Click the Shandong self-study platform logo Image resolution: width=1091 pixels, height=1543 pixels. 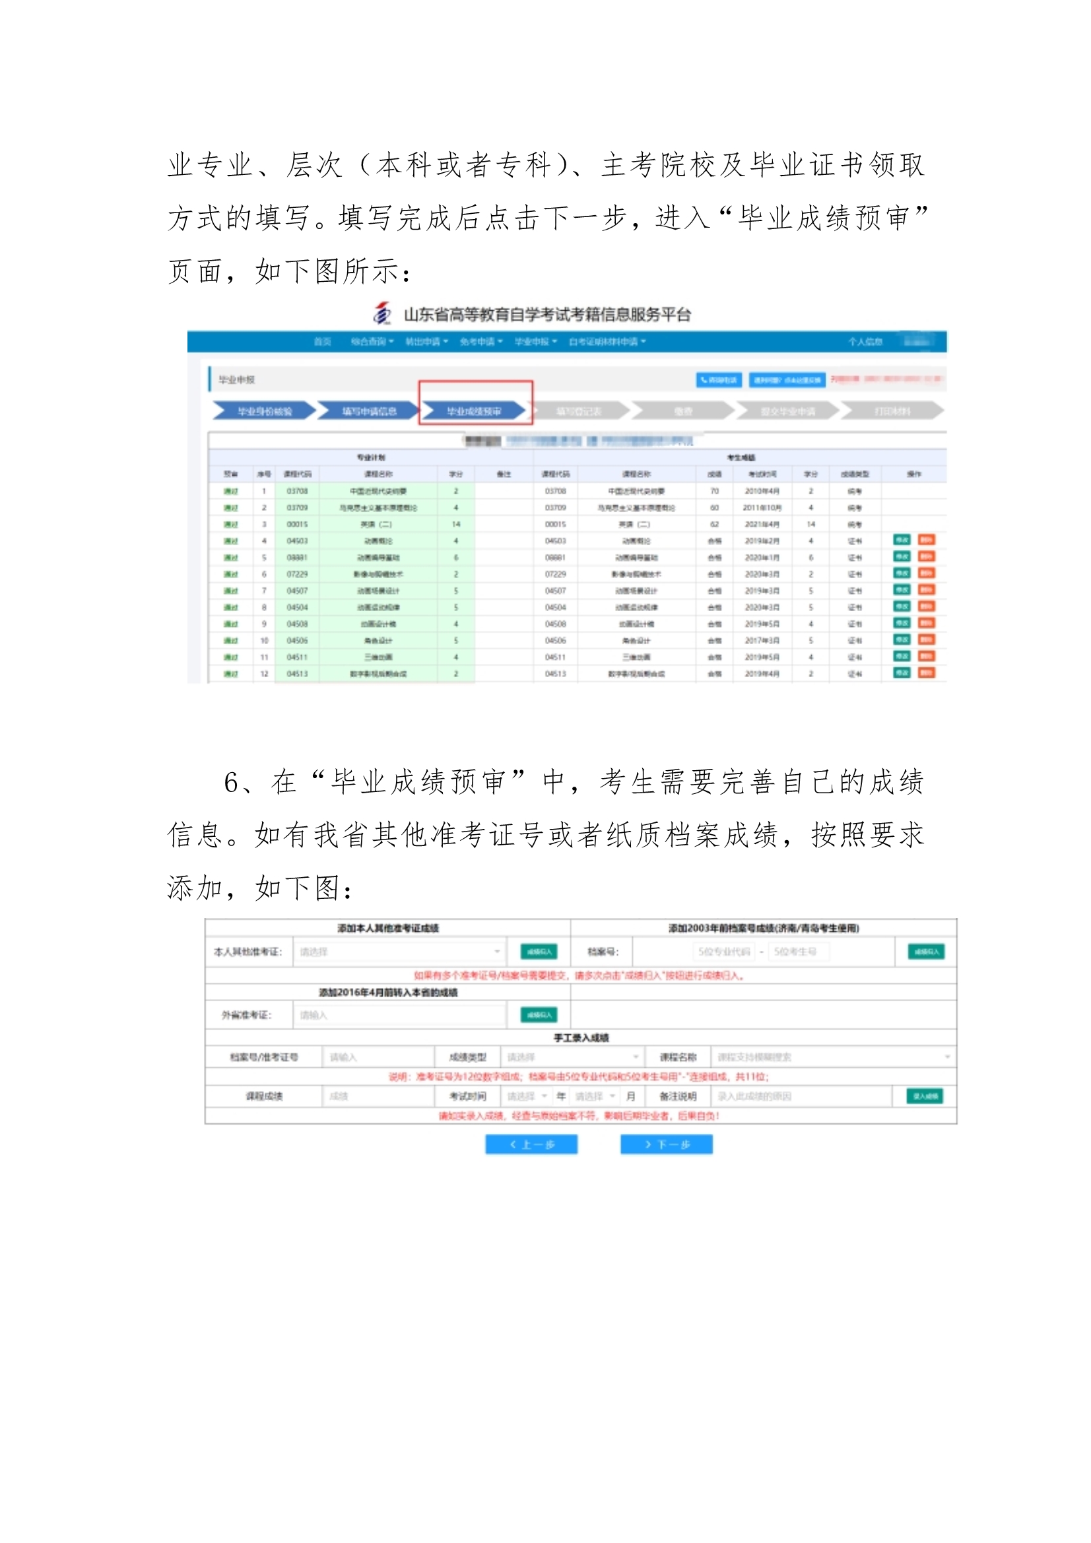click(x=381, y=313)
